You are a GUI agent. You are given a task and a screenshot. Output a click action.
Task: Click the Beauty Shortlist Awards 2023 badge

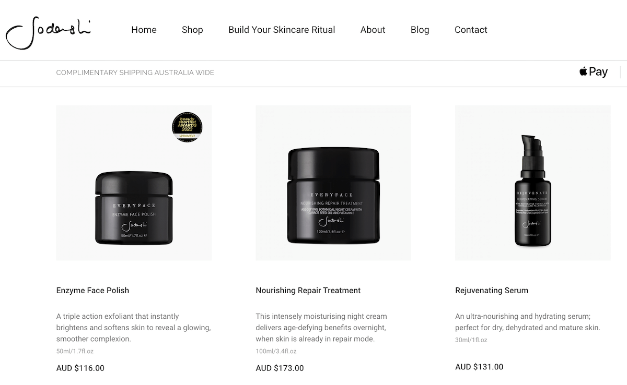coord(187,127)
